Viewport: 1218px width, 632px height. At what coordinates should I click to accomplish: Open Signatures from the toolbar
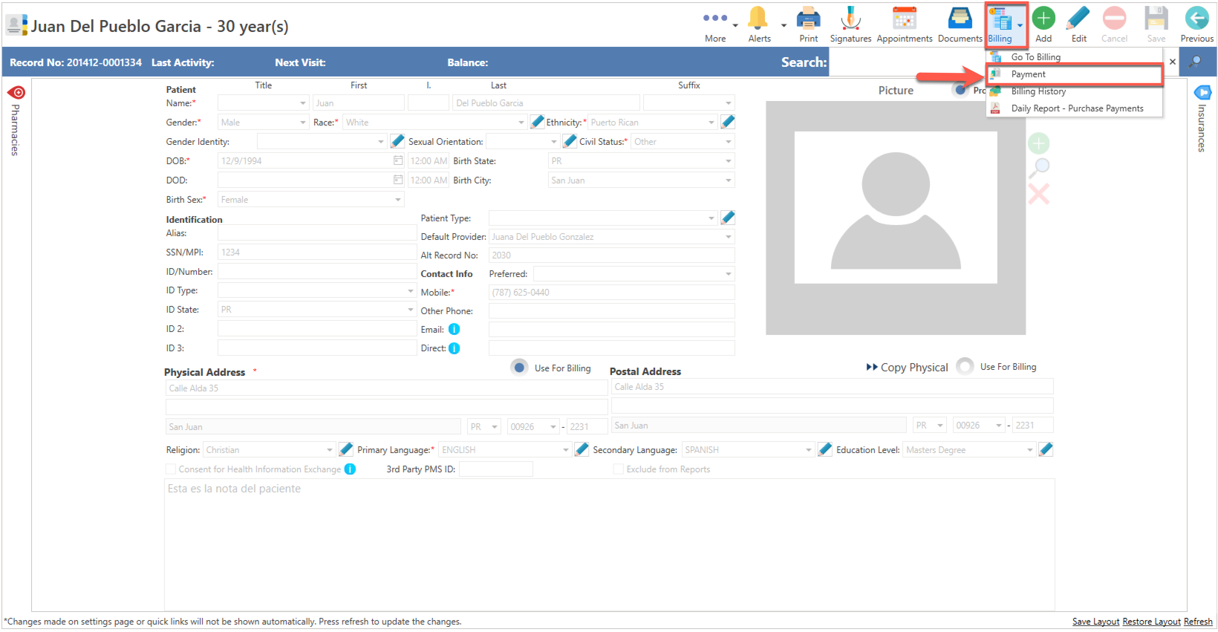pyautogui.click(x=850, y=19)
